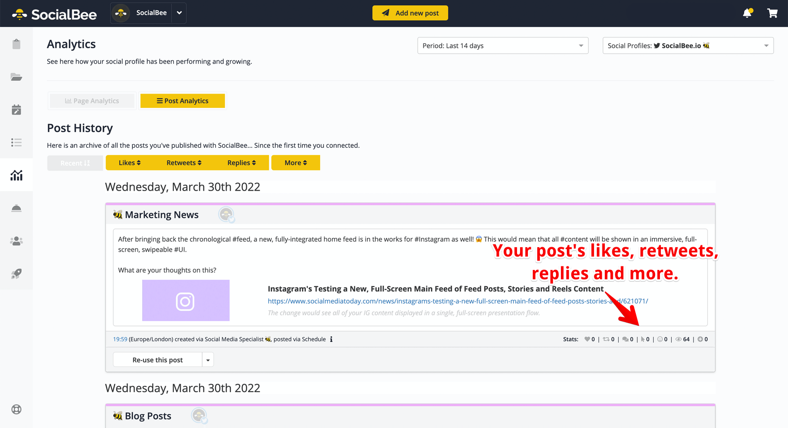
Task: Click the eye impressions stat icon
Action: [678, 339]
